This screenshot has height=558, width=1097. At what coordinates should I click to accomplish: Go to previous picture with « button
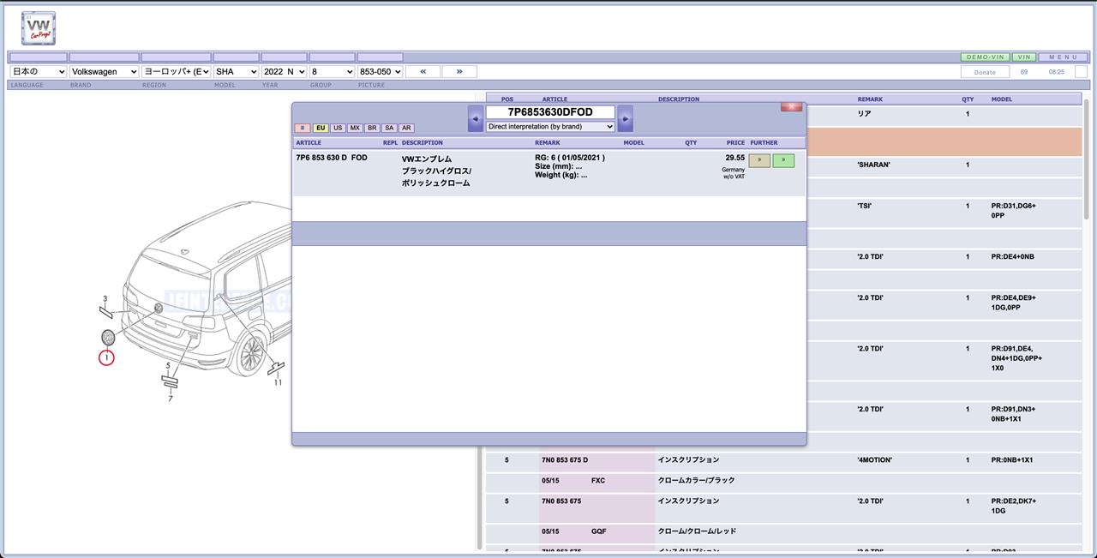423,72
